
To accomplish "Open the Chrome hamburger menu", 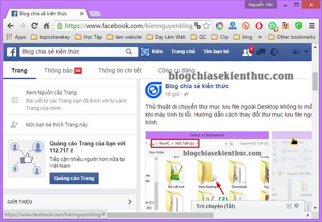I will click(312, 26).
